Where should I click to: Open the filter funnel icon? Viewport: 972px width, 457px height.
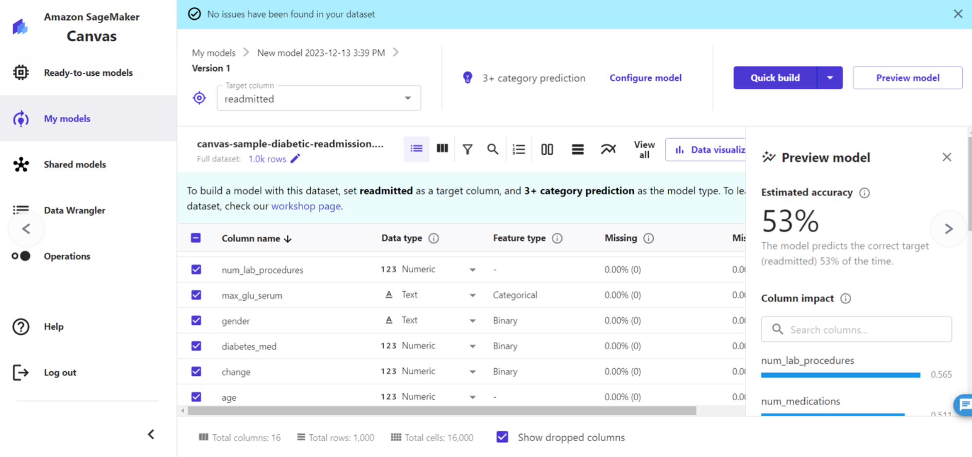pyautogui.click(x=468, y=149)
